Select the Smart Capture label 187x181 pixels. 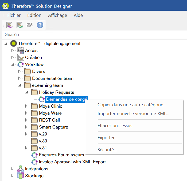(53, 127)
